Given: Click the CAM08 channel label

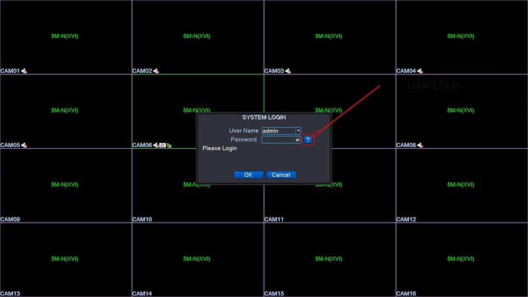Looking at the screenshot, I should point(406,145).
